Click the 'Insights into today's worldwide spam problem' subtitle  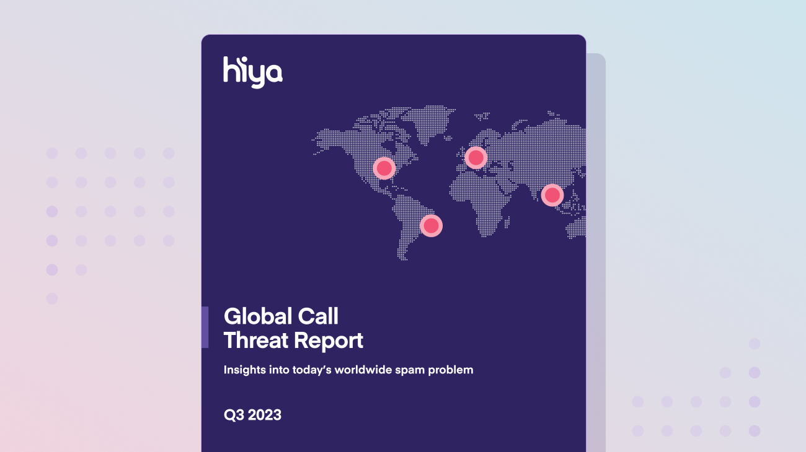coord(348,370)
